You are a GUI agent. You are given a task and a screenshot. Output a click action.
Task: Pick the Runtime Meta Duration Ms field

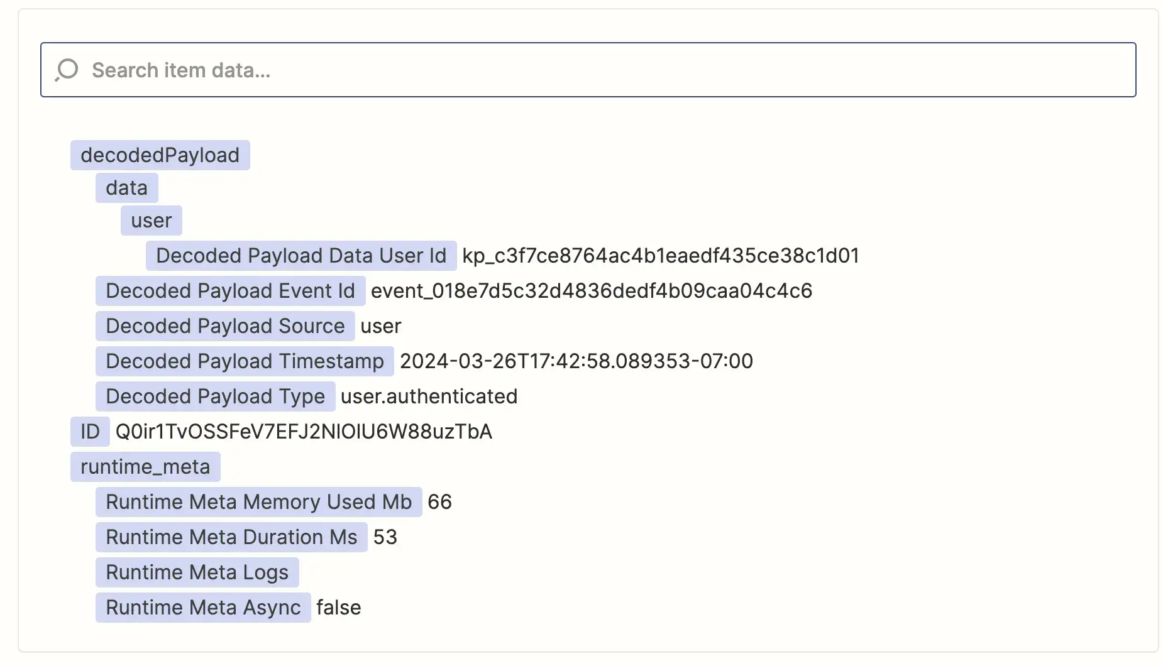pos(231,537)
